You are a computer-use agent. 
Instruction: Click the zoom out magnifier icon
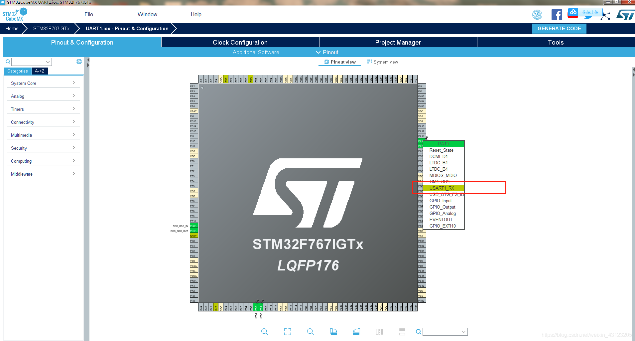[x=311, y=332]
